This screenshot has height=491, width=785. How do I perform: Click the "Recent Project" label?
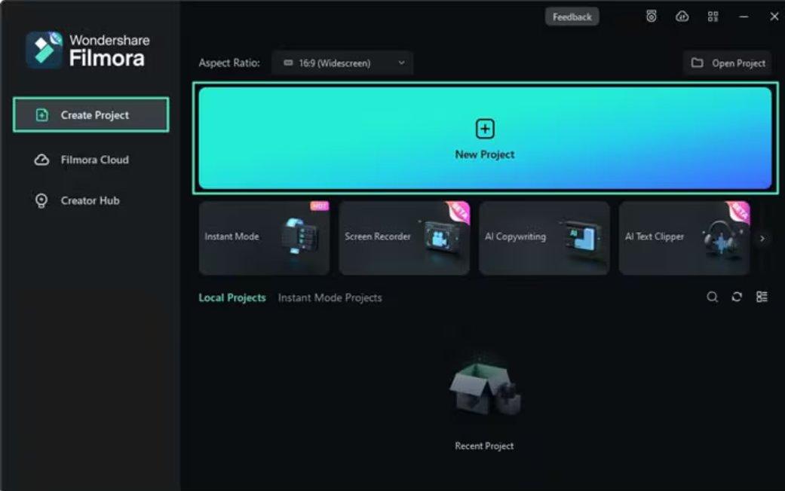(x=484, y=446)
